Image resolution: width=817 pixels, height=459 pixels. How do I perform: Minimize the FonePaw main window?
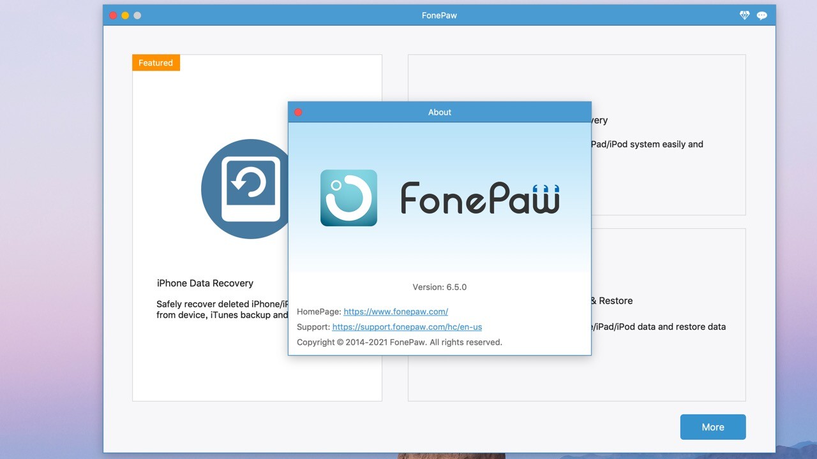(125, 15)
